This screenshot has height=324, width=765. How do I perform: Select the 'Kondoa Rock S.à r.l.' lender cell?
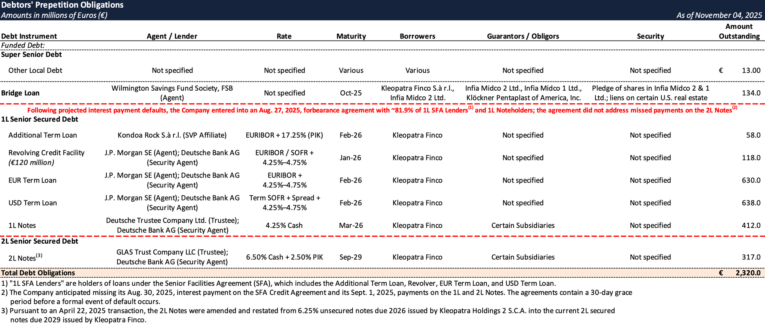[172, 135]
